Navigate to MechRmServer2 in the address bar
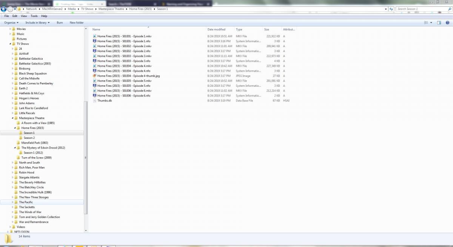This screenshot has width=453, height=247. click(53, 9)
